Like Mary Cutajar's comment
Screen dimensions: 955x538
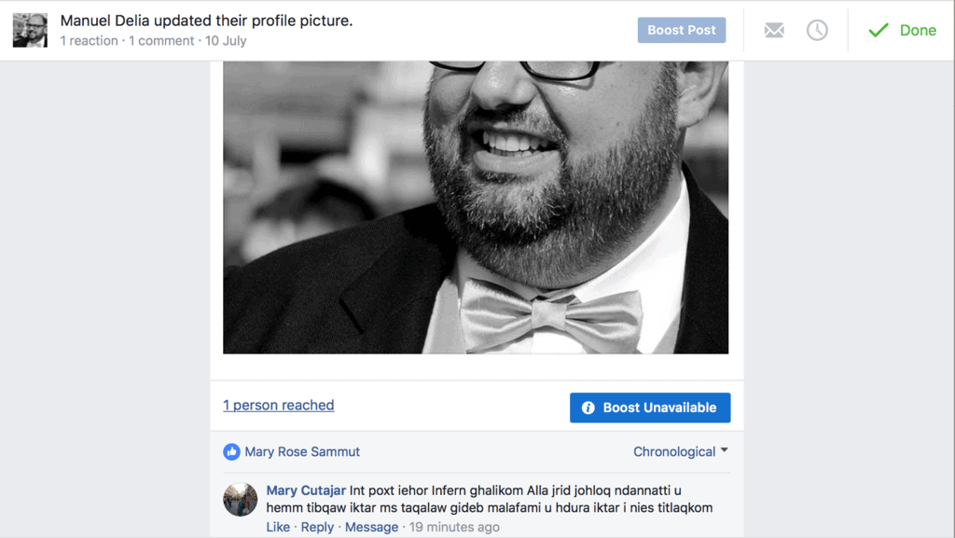point(278,527)
